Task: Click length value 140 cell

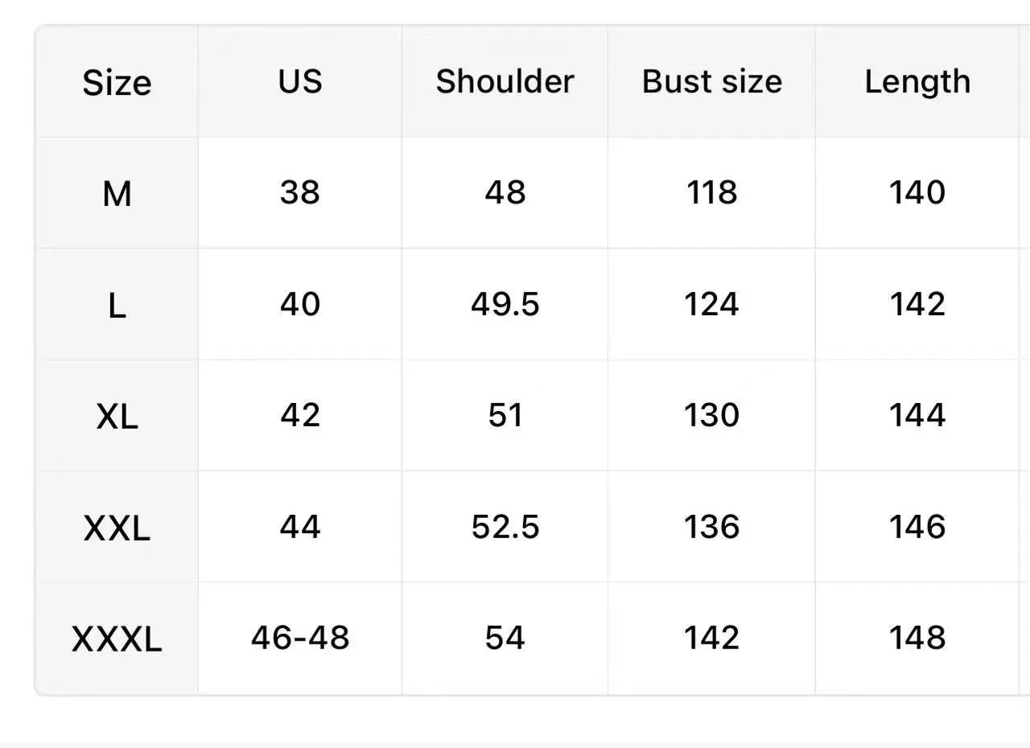Action: (x=917, y=193)
